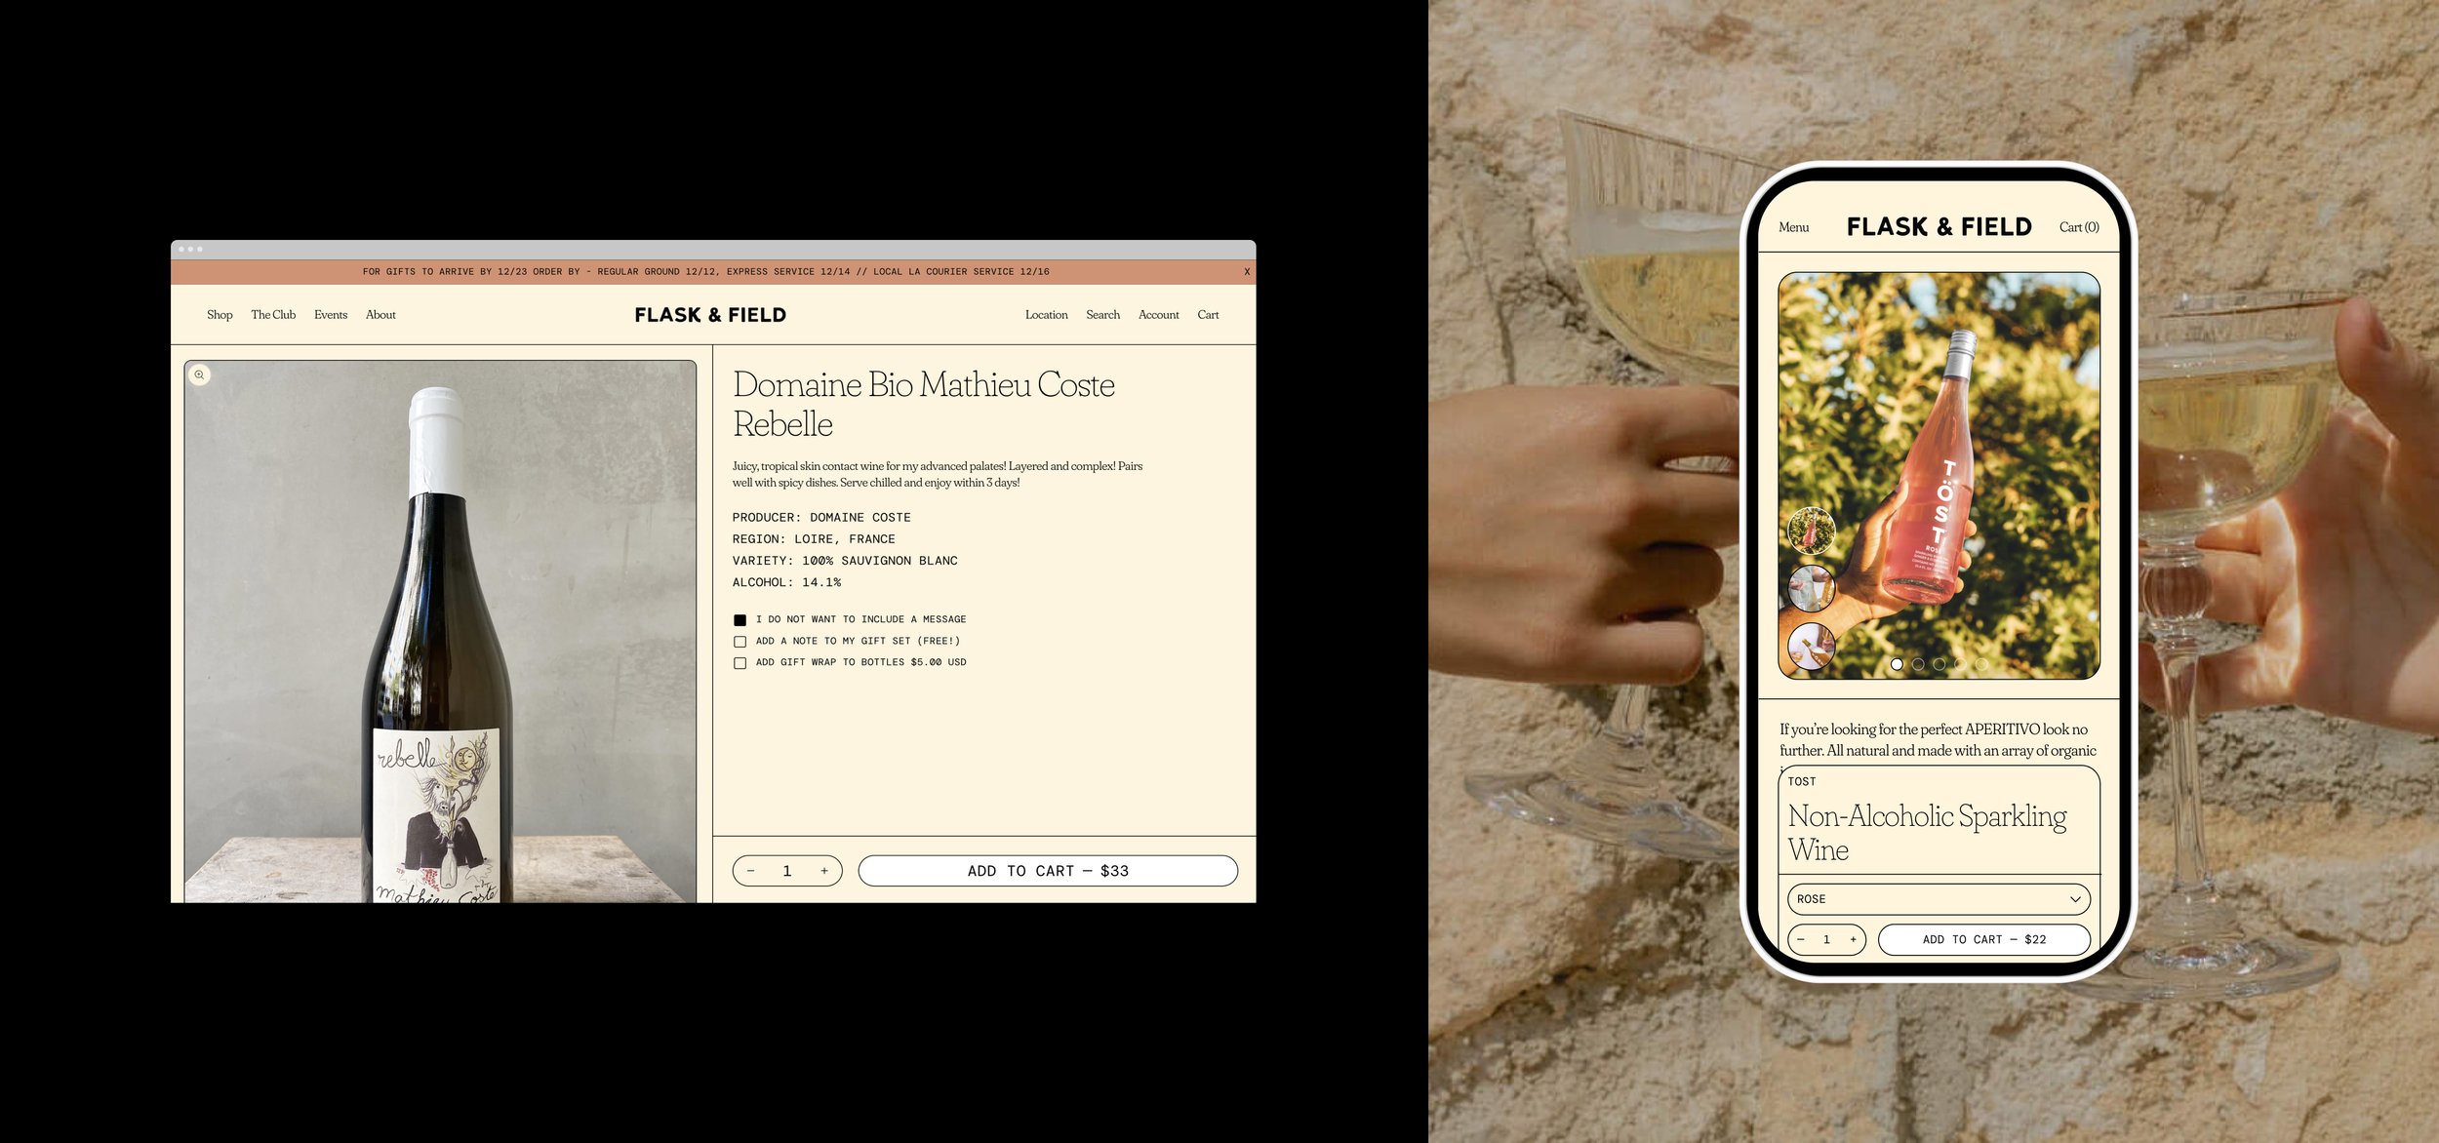The width and height of the screenshot is (2439, 1143).
Task: Click Add to Cart — $33 button
Action: click(x=1048, y=871)
